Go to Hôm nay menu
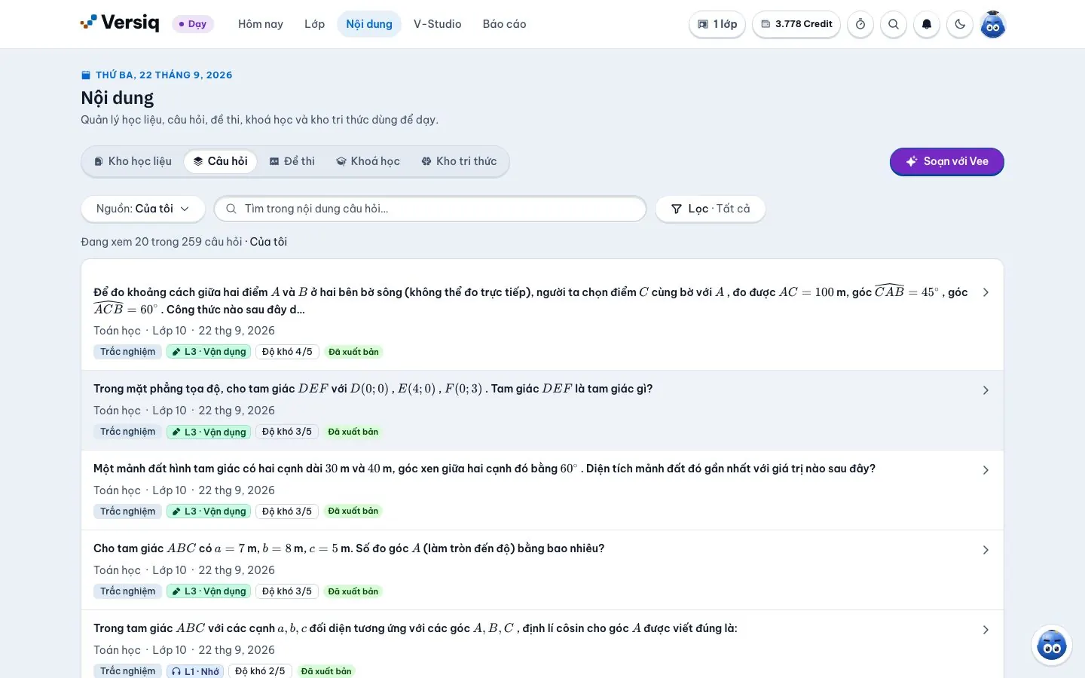This screenshot has width=1085, height=678. tap(261, 24)
